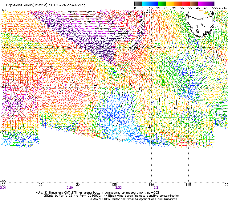Click the -40 latitude label
The width and height of the screenshot is (228, 201).
[x=3, y=10]
